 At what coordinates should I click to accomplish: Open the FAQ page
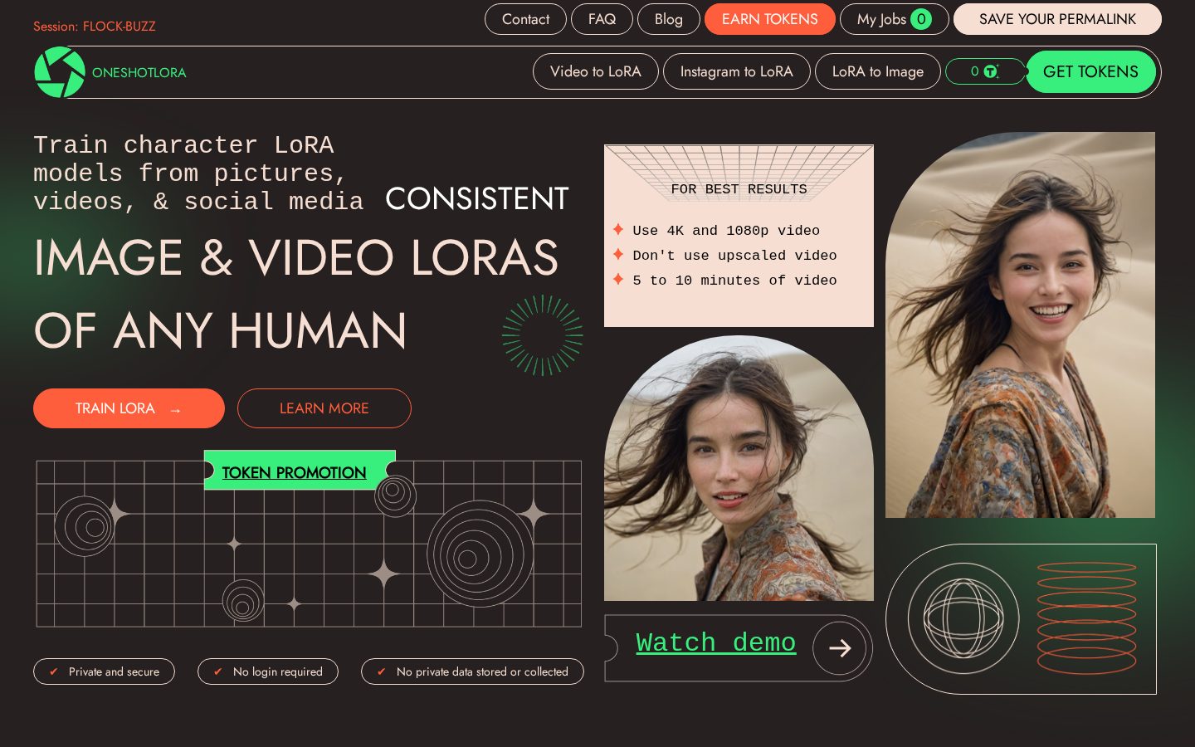pyautogui.click(x=602, y=19)
